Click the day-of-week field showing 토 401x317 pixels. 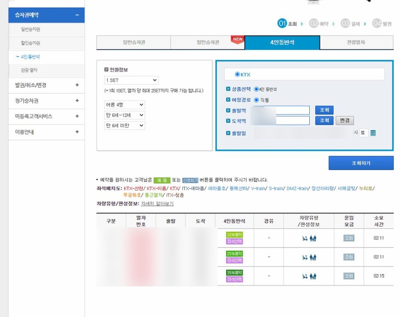(x=363, y=133)
